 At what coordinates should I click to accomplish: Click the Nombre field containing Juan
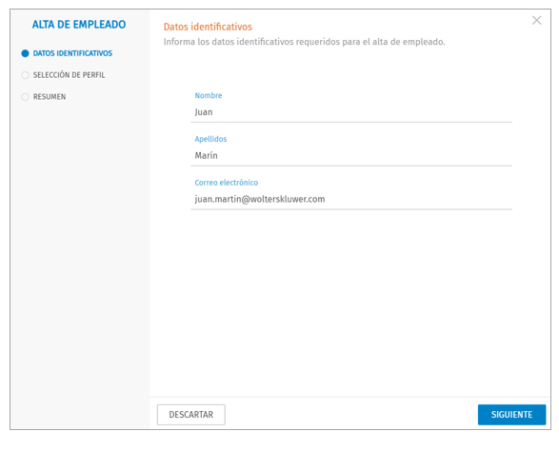(x=351, y=112)
